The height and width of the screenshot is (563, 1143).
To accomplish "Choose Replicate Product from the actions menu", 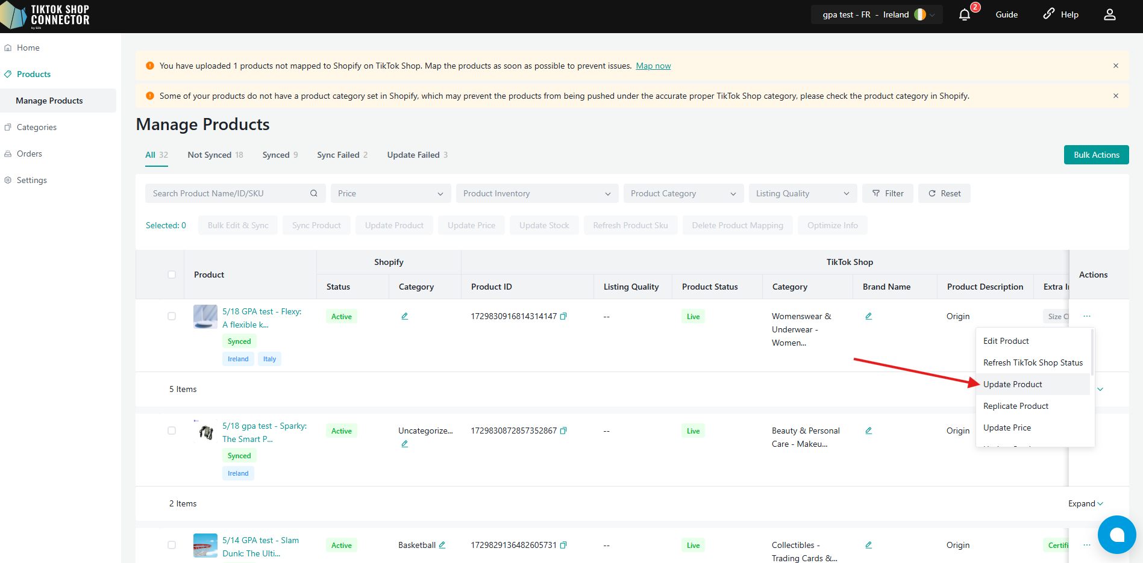I will click(x=1033, y=406).
